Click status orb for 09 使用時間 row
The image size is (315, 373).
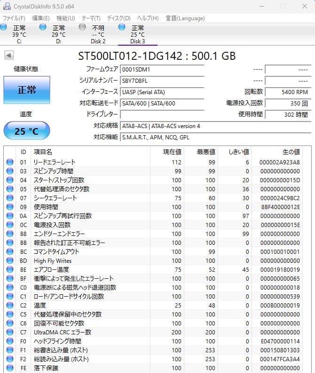10,207
